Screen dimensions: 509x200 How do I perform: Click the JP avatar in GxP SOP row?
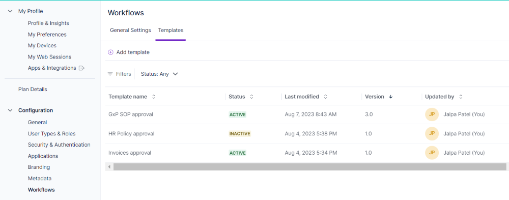[432, 115]
